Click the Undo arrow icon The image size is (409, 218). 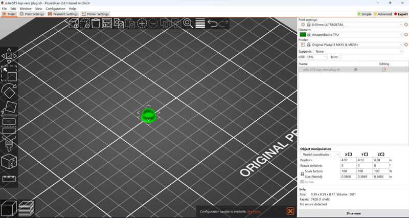212,23
